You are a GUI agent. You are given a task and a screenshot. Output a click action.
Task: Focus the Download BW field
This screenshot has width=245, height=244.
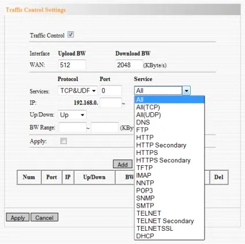[129, 65]
